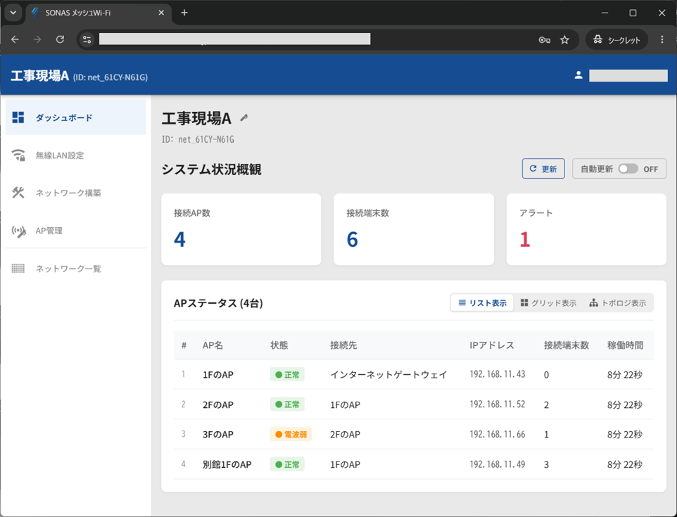This screenshot has width=677, height=517.
Task: Click AP name 3FのAP in row 3
Action: click(218, 435)
